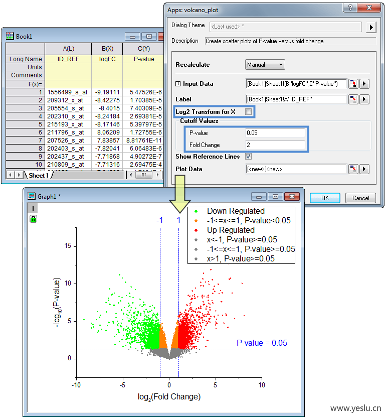387x418 pixels.
Task: Toggle the Show Reference Lines checkbox
Action: pyautogui.click(x=248, y=157)
